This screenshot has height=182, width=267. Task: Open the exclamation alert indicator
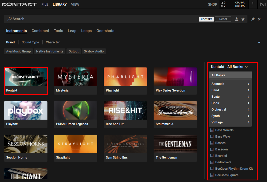(253, 4)
